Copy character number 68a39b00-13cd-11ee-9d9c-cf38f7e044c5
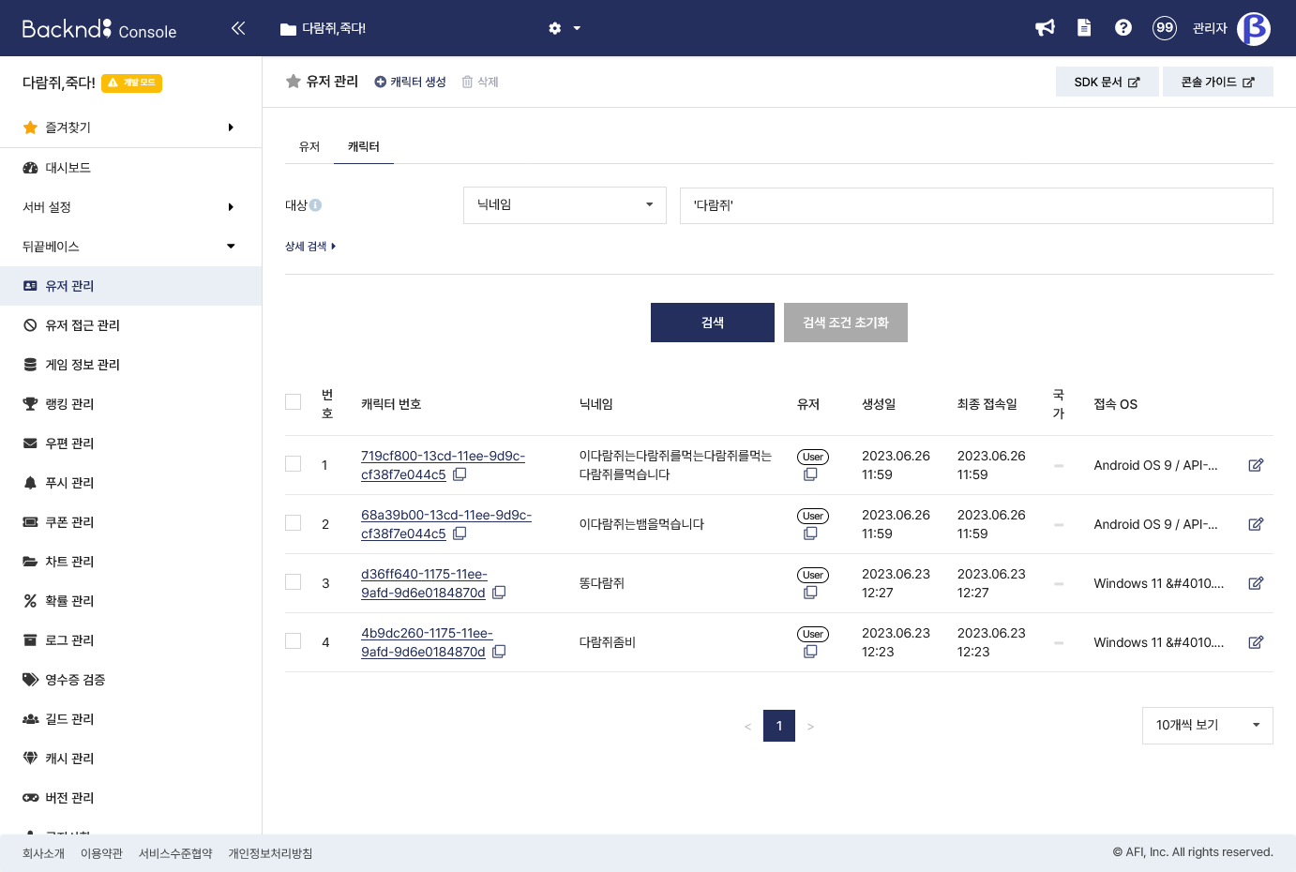 coord(460,534)
